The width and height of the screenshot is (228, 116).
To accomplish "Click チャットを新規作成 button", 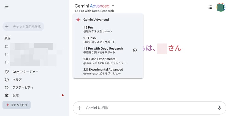I will (23, 27).
